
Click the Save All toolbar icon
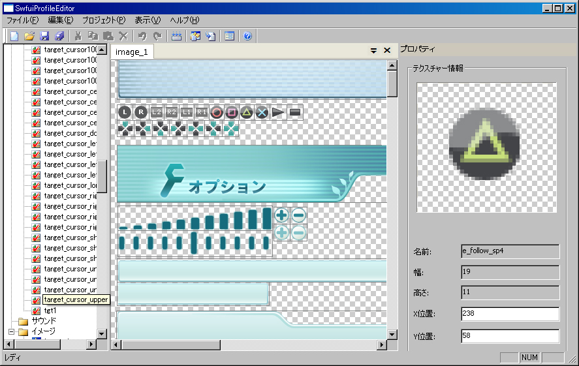pos(59,37)
